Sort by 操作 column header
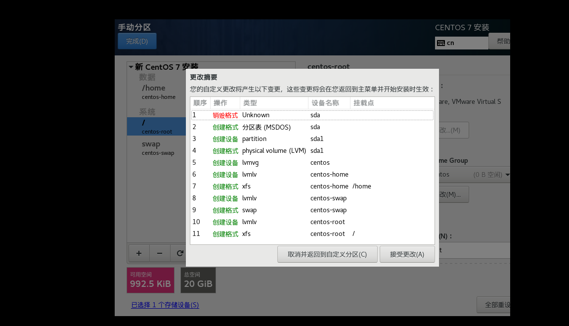 tap(225, 103)
